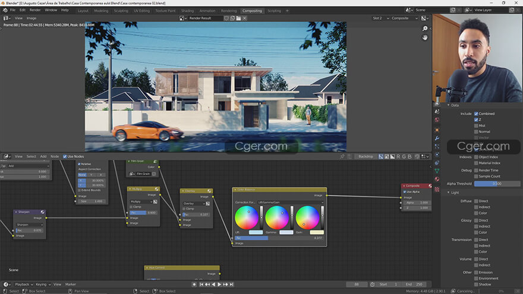Open the material properties sphere icon

437,179
